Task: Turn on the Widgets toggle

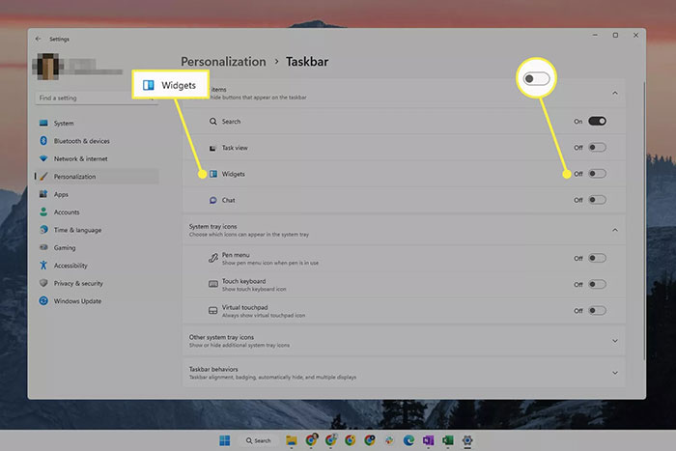Action: [597, 174]
